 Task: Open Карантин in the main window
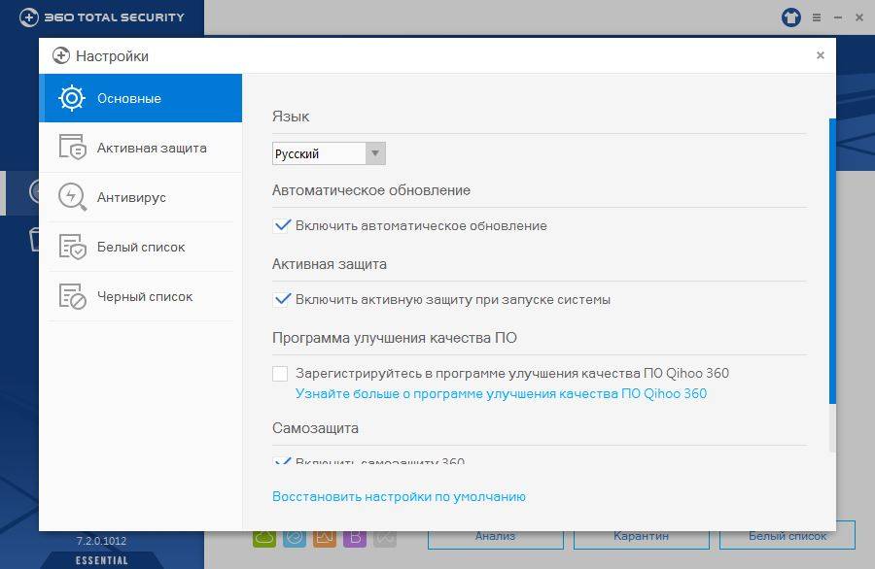pyautogui.click(x=642, y=536)
